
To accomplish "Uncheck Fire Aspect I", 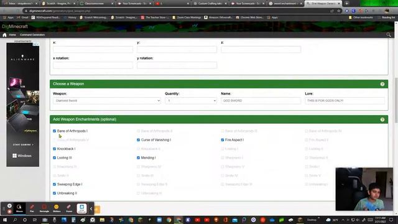I will pos(223,140).
